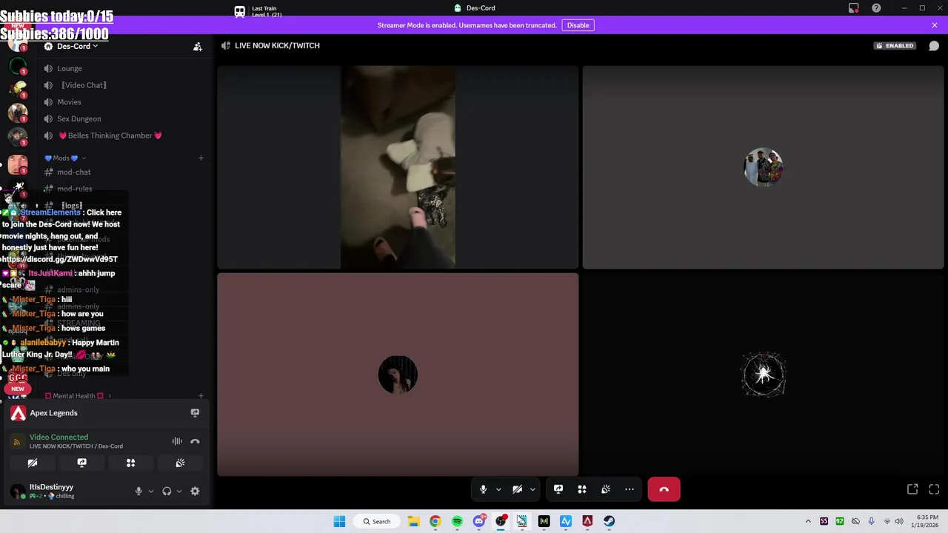
Task: Expand the Mental Health category
Action: click(78, 396)
